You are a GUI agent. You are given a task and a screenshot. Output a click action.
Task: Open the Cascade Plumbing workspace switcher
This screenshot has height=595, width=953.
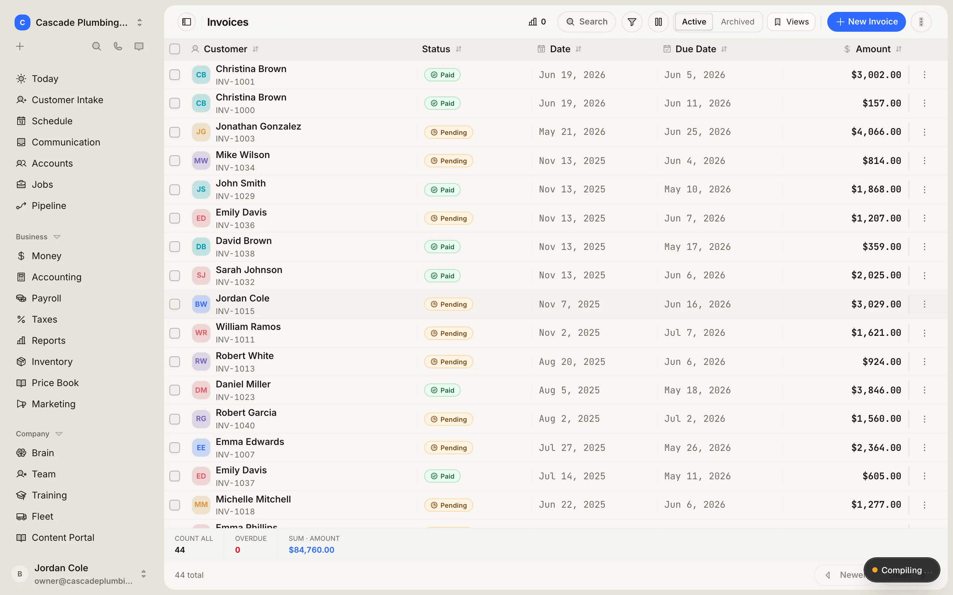tap(79, 22)
